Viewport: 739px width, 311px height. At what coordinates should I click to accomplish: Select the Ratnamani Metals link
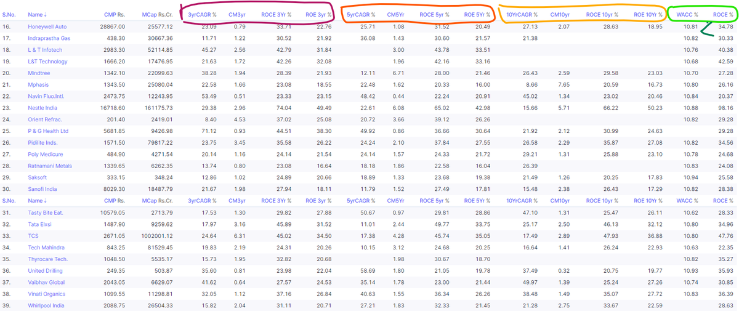tap(50, 166)
